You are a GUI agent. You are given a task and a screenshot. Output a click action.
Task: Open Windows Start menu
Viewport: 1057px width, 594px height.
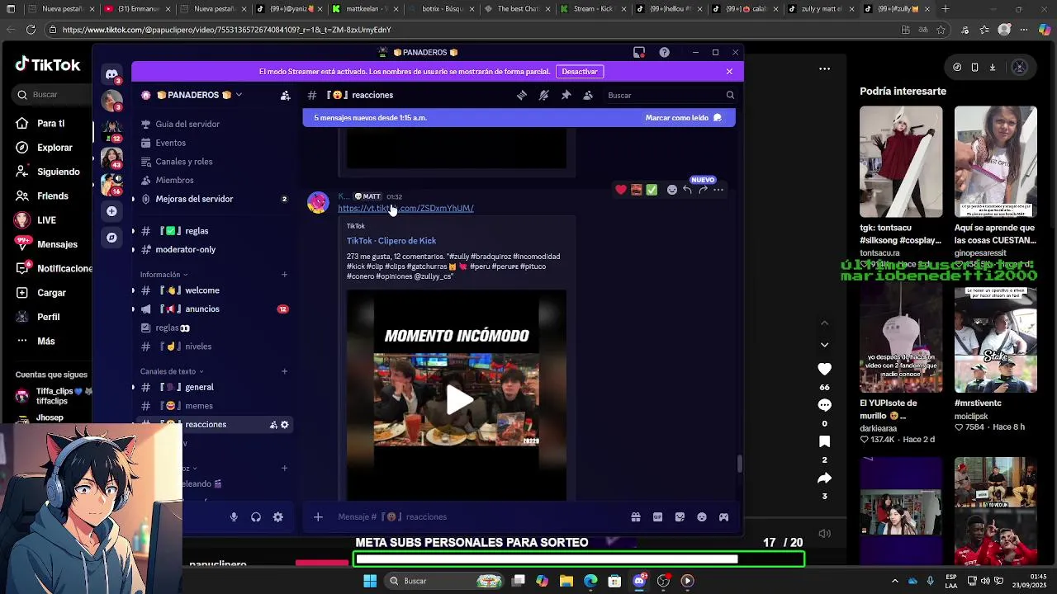(x=370, y=582)
